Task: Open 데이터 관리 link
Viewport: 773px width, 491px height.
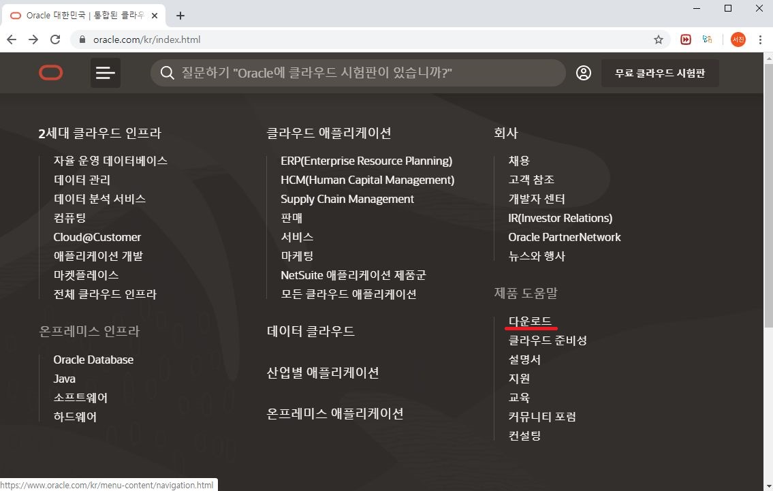Action: coord(82,180)
